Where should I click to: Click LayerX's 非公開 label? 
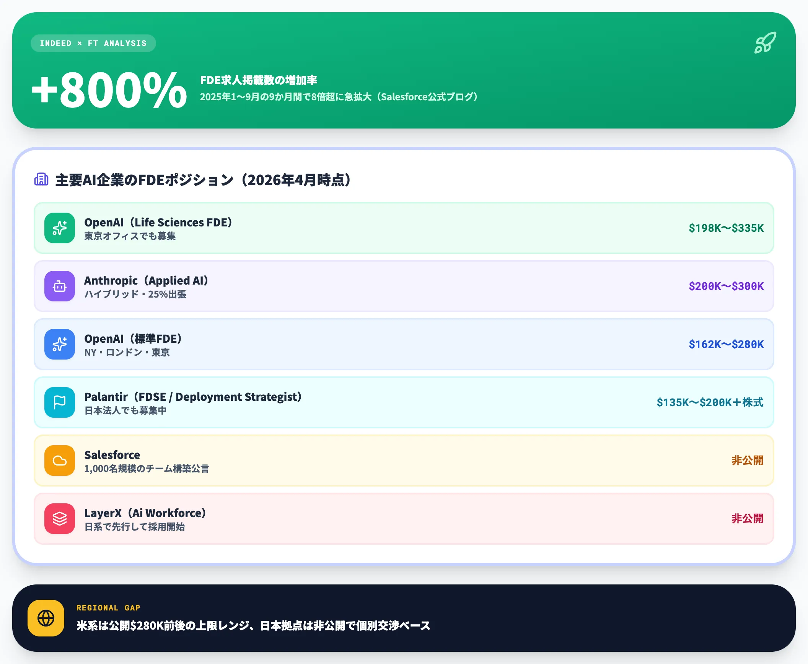point(747,519)
